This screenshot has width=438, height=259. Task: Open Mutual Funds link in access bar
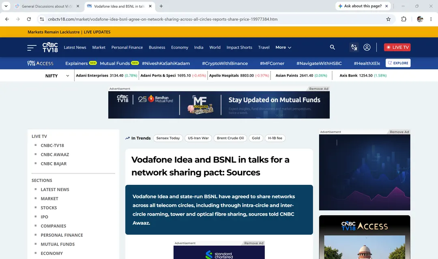coord(115,63)
